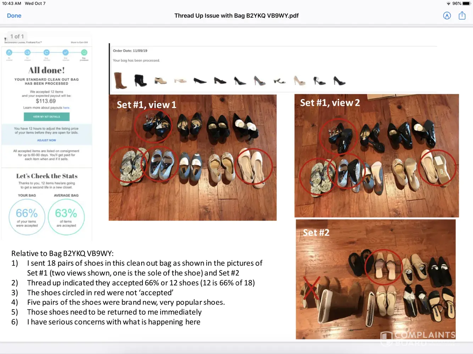
Task: Click the green Bag processed step icon
Action: click(84, 52)
